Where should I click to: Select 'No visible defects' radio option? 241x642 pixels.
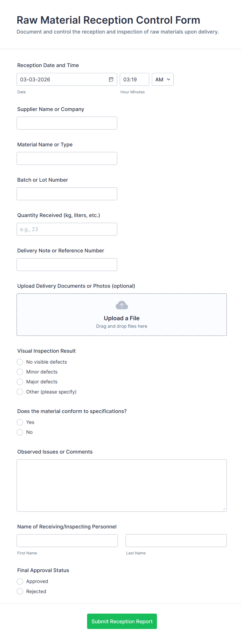click(x=20, y=362)
